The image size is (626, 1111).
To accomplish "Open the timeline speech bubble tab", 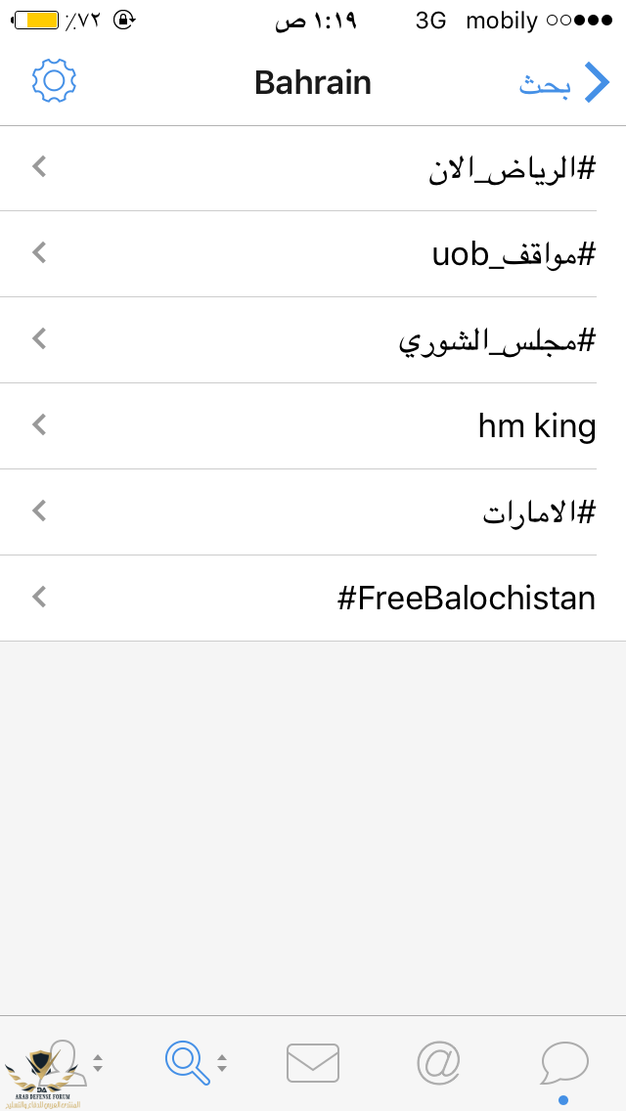I will (x=564, y=1064).
